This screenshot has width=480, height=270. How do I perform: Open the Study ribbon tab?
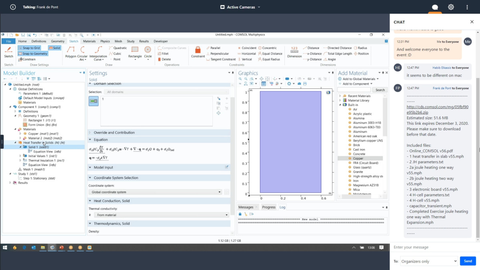130,41
